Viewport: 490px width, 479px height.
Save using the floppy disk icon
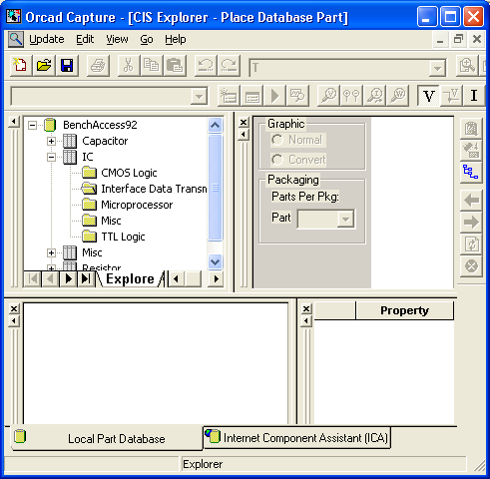[x=67, y=65]
